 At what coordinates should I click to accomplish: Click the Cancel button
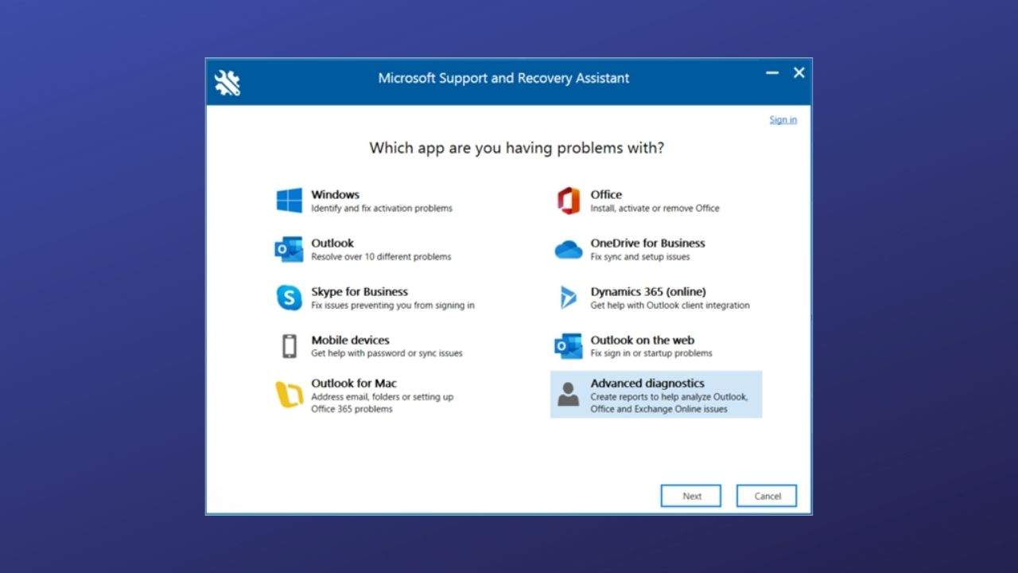[x=767, y=496]
